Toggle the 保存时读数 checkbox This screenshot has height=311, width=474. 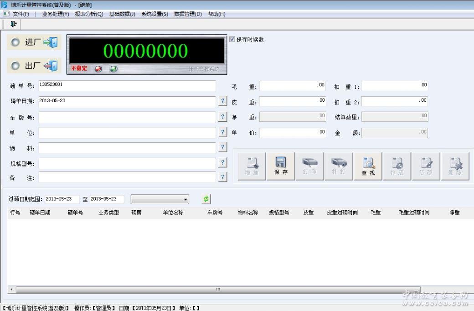tap(232, 39)
